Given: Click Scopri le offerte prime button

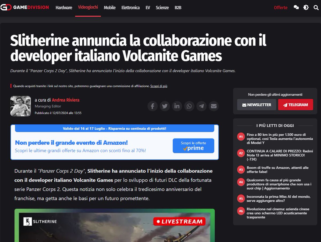Looking at the screenshot, I should pos(193,146).
